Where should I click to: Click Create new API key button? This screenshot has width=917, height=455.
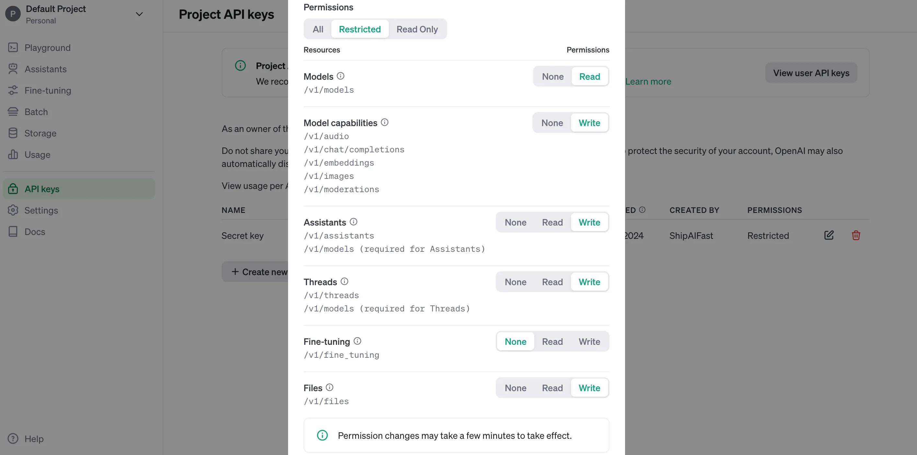click(263, 271)
